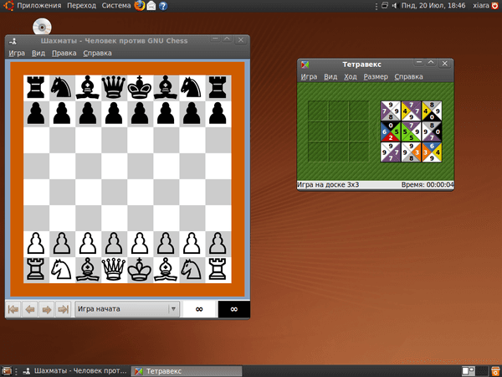Open the Размер menu in Tetravex
The image size is (502, 377).
coord(376,77)
